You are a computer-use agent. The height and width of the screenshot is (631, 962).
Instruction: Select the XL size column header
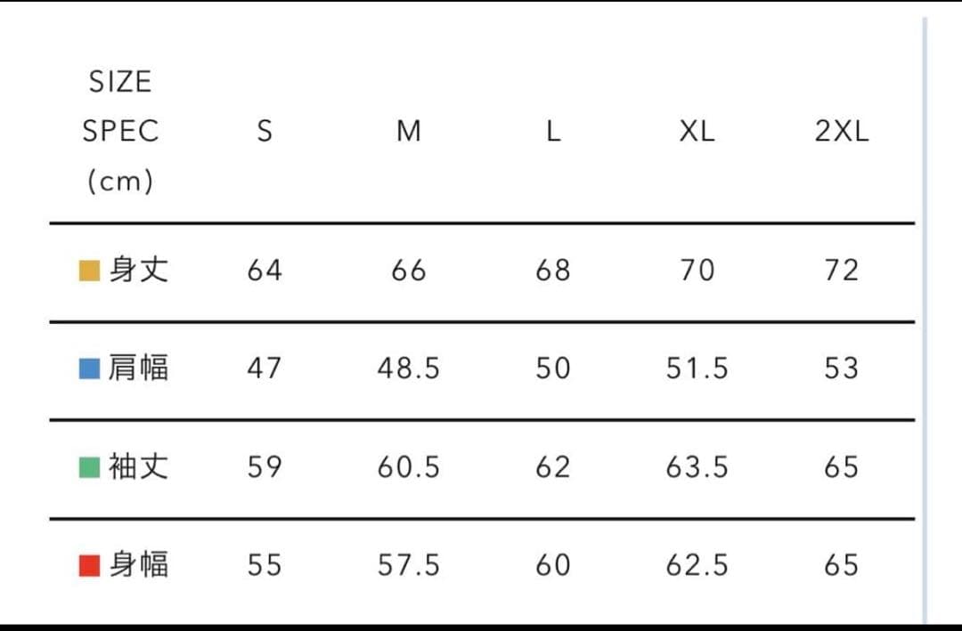(x=697, y=132)
